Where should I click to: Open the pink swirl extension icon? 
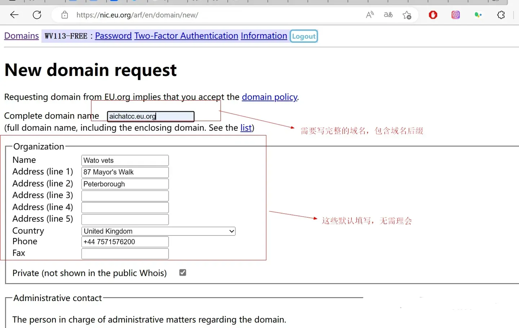pyautogui.click(x=456, y=15)
